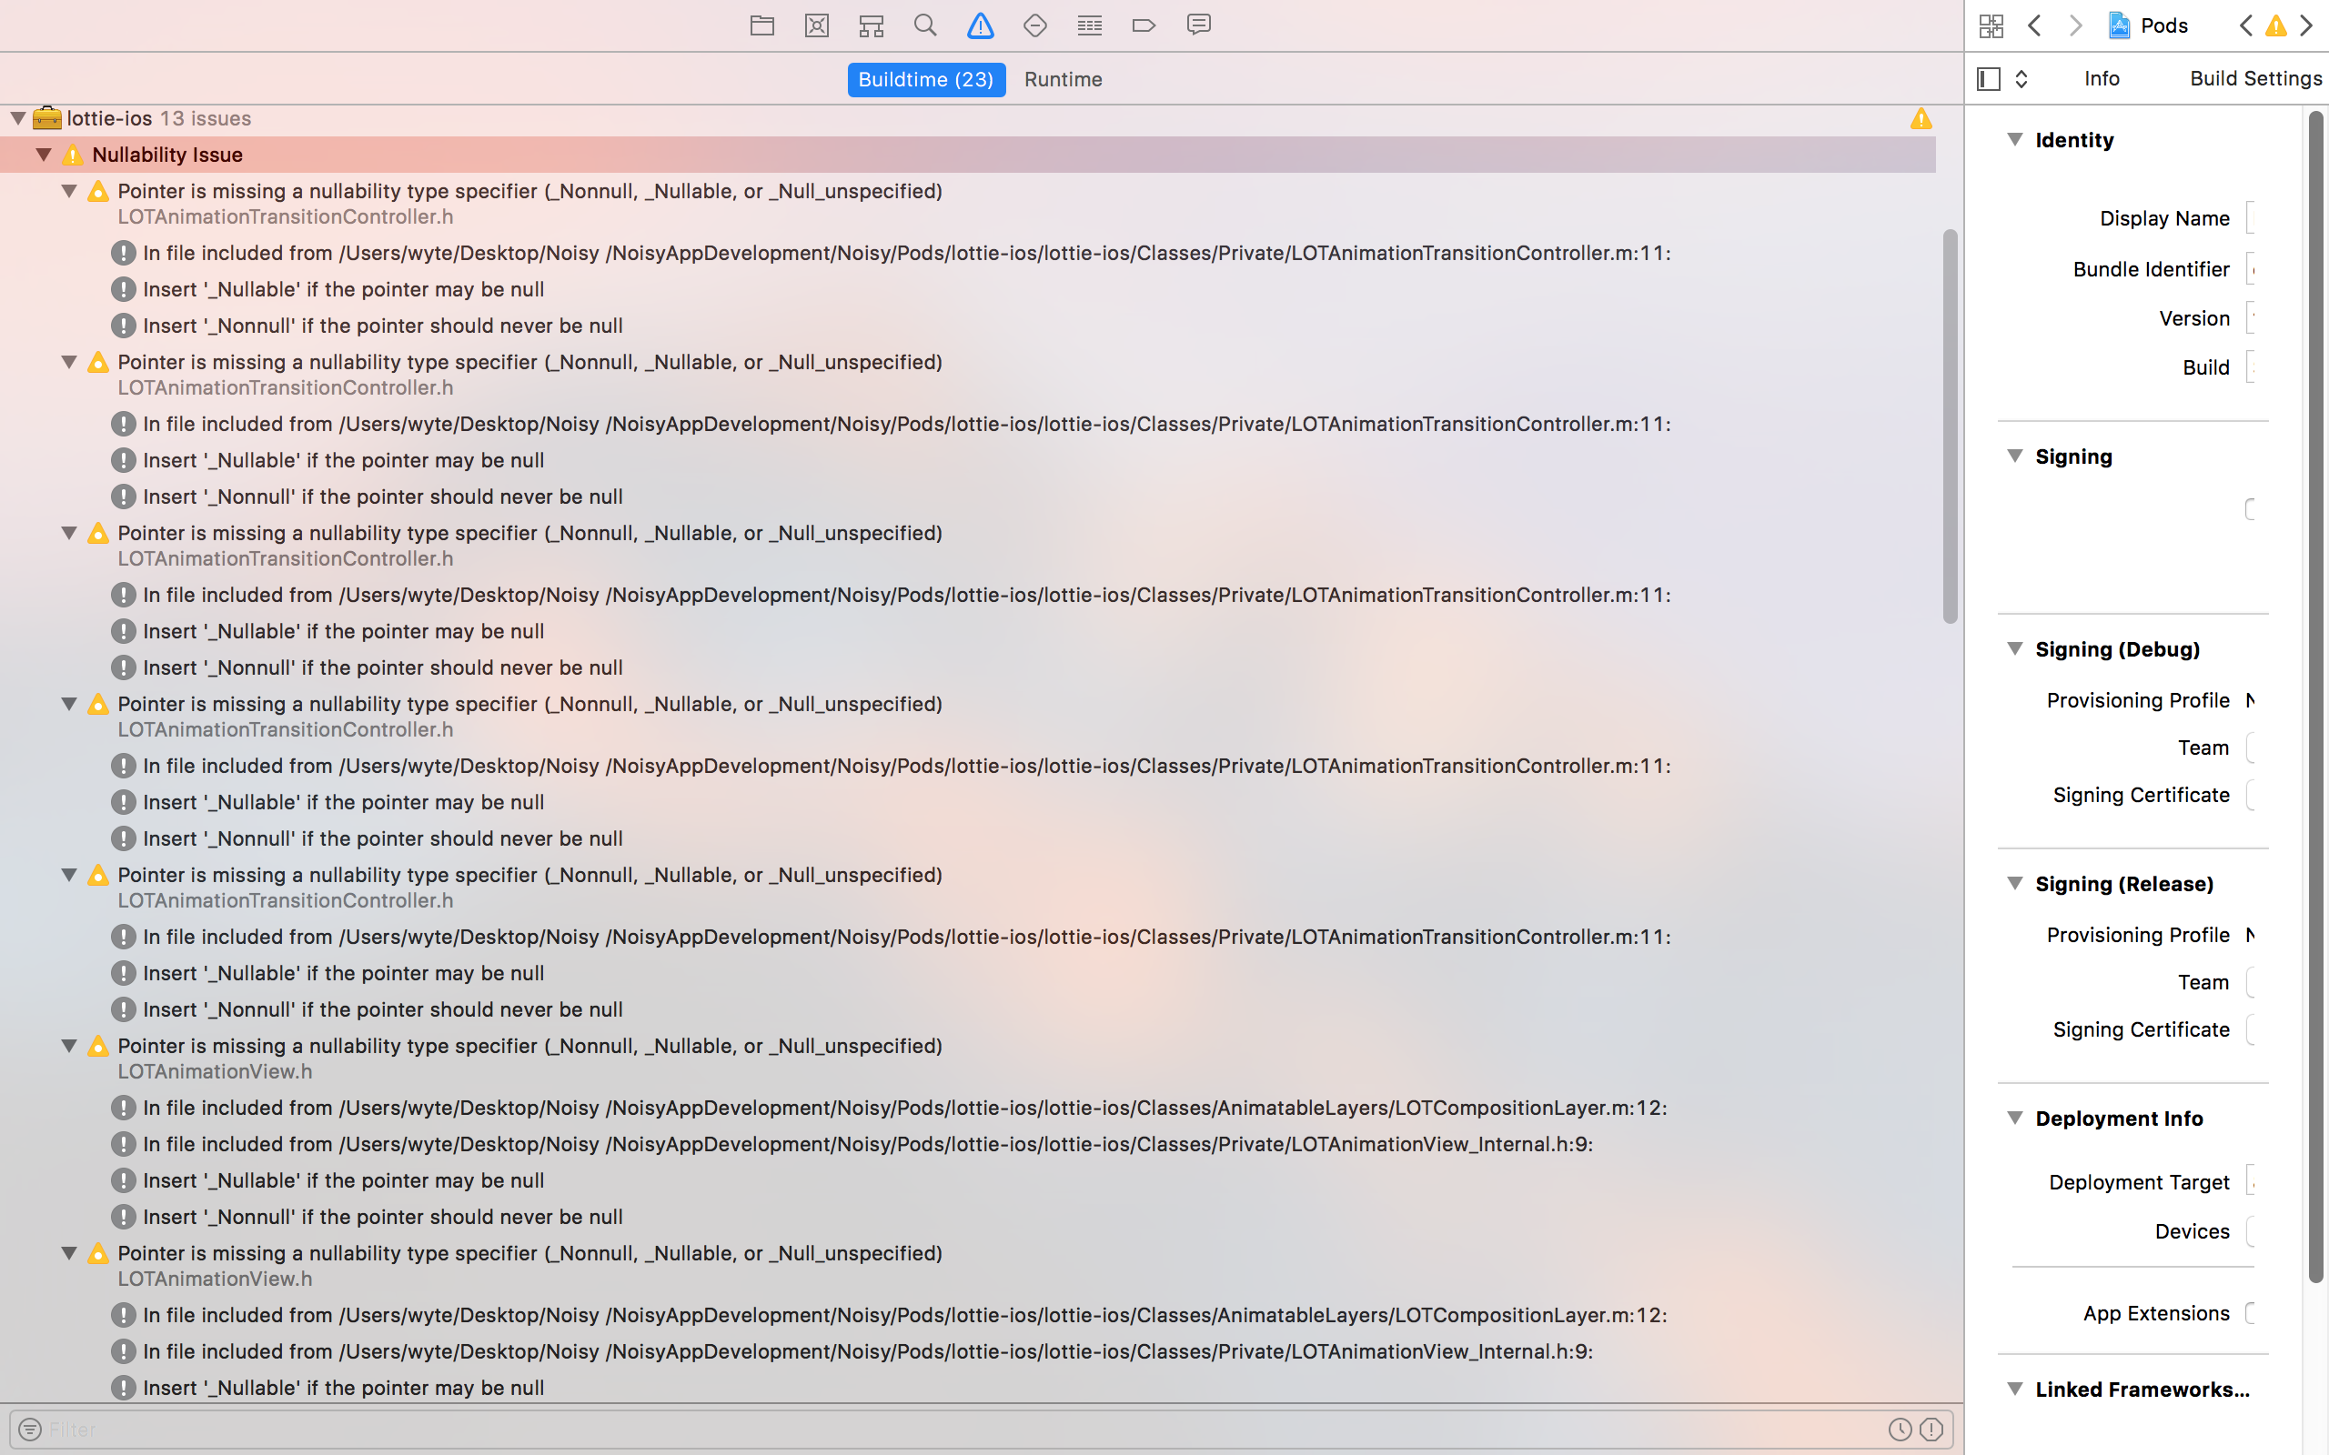
Task: Open the Project navigator folder icon
Action: pyautogui.click(x=761, y=25)
